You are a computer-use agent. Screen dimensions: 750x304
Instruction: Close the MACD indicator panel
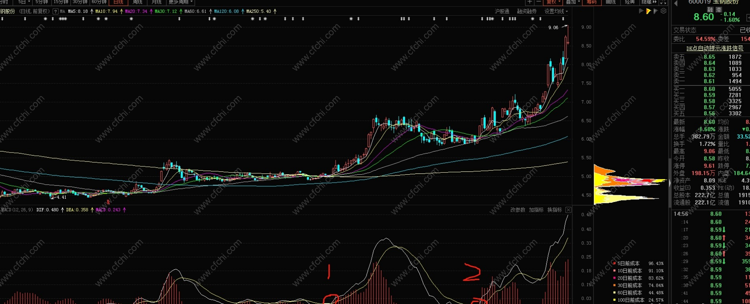[x=568, y=210]
